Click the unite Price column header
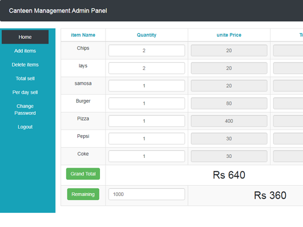This screenshot has width=303, height=227. [x=229, y=35]
